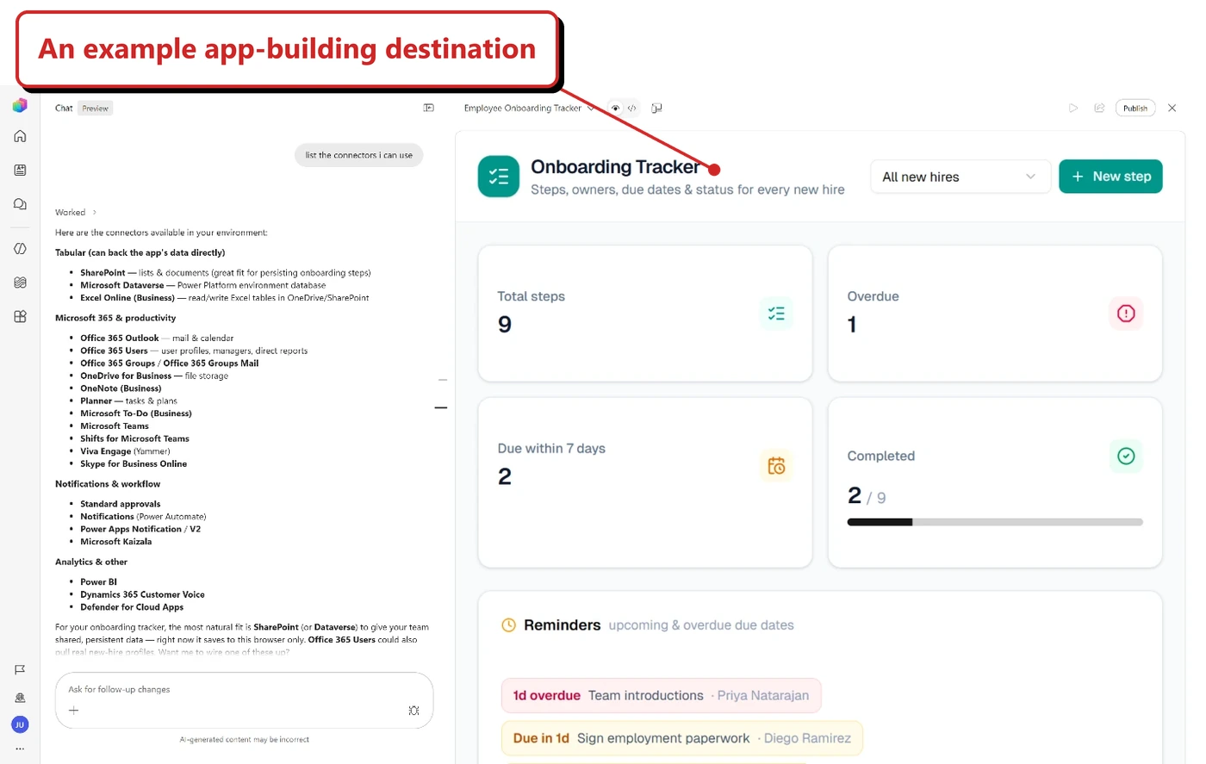Collapse the chat panel with the panel icon
1206x764 pixels.
(x=429, y=108)
